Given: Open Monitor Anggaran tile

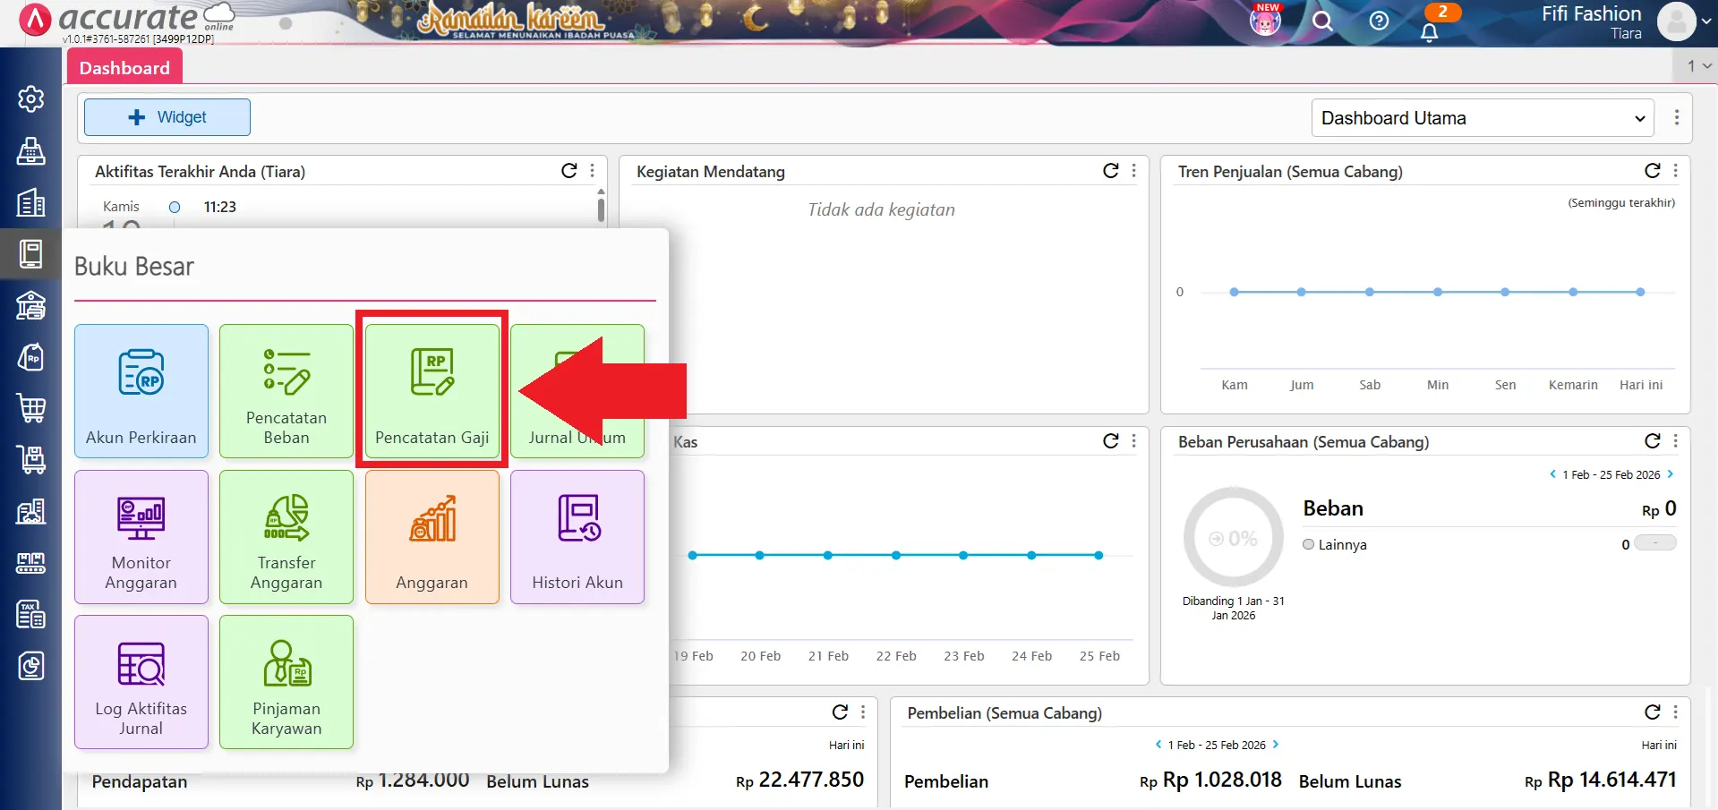Looking at the screenshot, I should click(141, 537).
